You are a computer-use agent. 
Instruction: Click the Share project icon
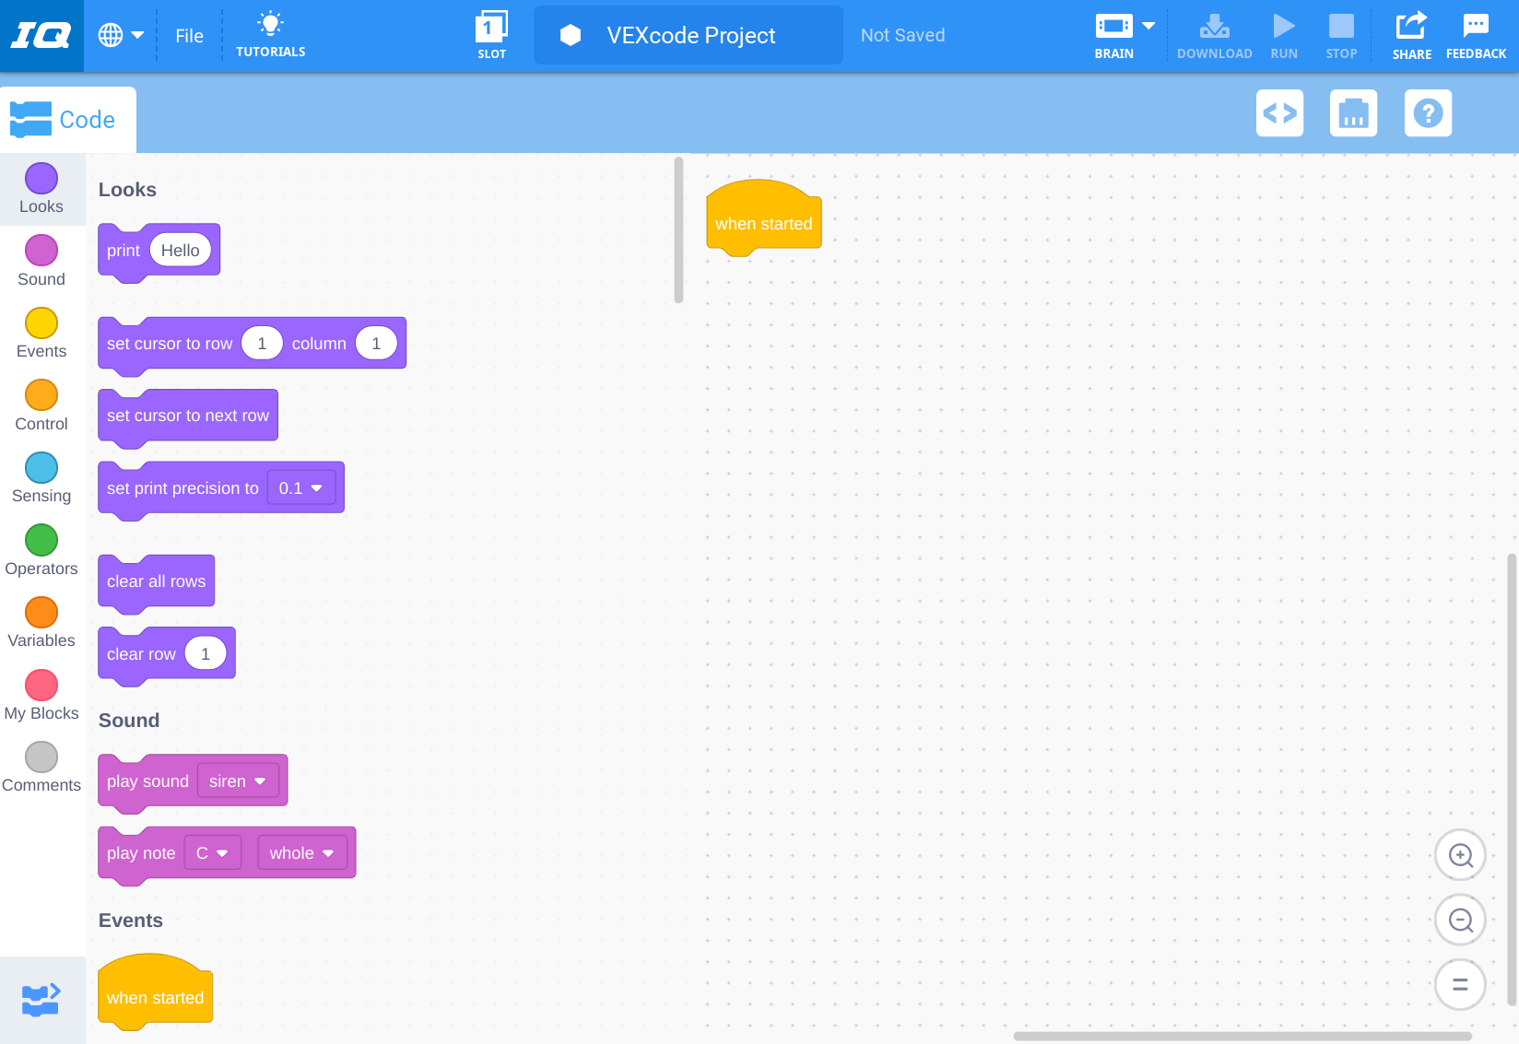tap(1411, 35)
